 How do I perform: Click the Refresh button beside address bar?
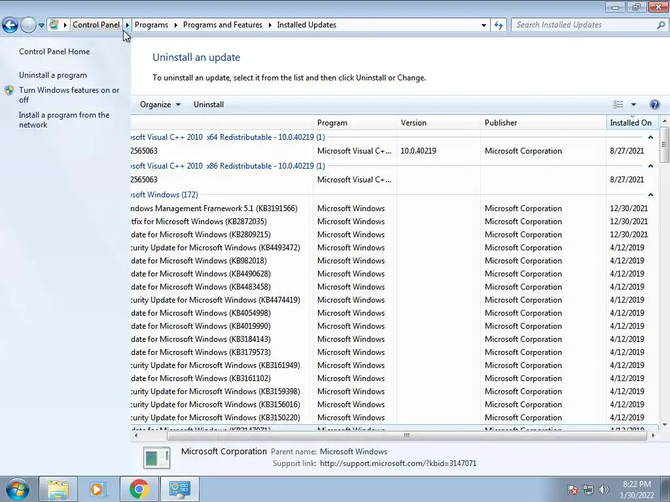tap(498, 25)
